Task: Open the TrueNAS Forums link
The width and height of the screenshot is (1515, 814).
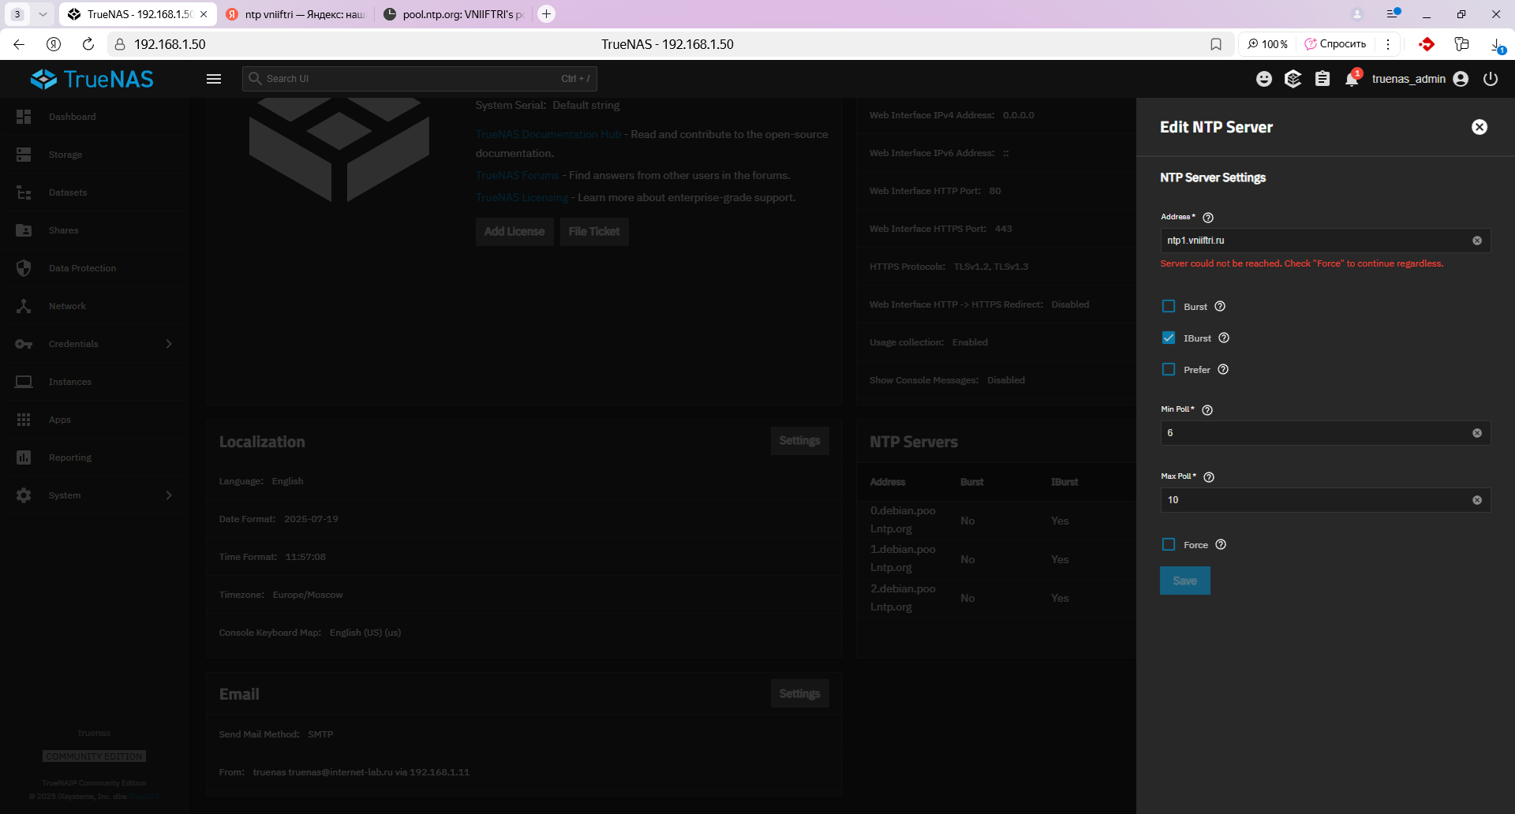Action: point(518,176)
